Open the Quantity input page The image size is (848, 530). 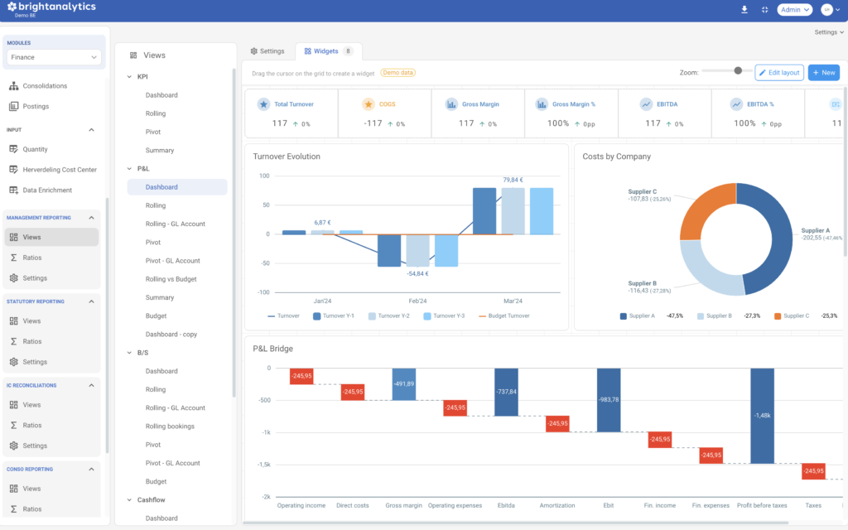tap(35, 149)
